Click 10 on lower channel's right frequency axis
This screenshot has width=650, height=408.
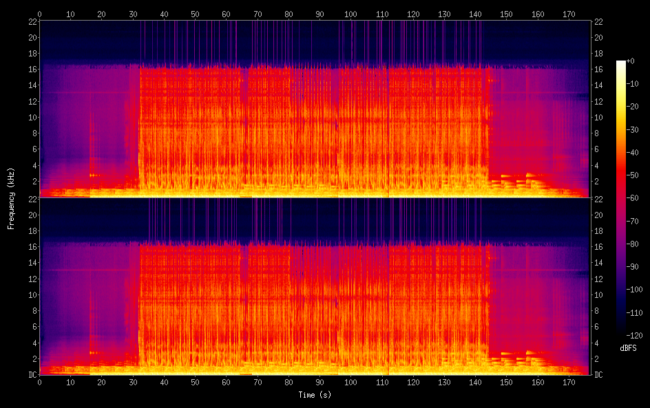coord(598,295)
